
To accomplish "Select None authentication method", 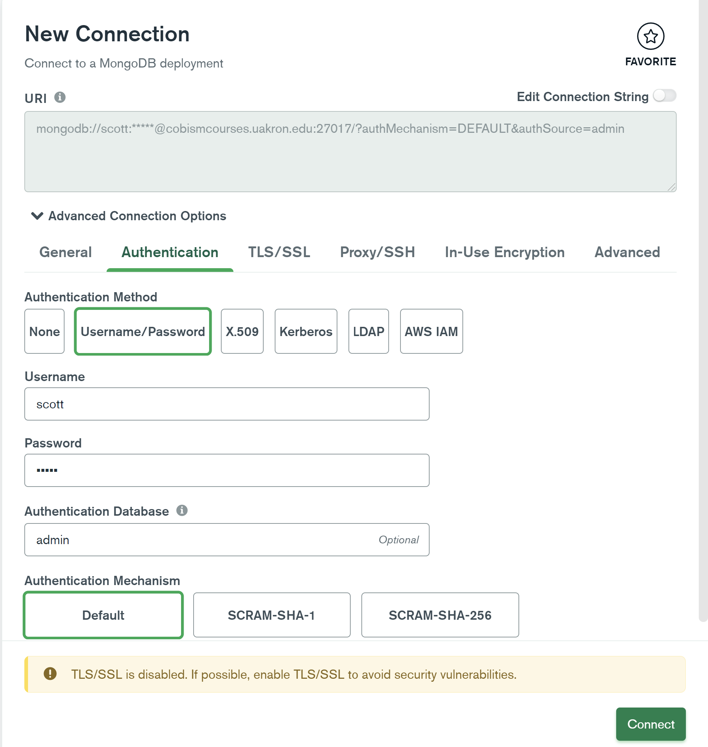I will [x=45, y=331].
